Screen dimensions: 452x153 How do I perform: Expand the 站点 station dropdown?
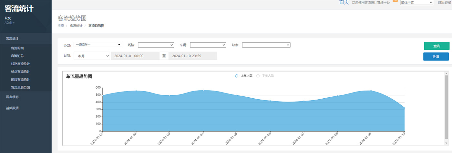click(266, 45)
